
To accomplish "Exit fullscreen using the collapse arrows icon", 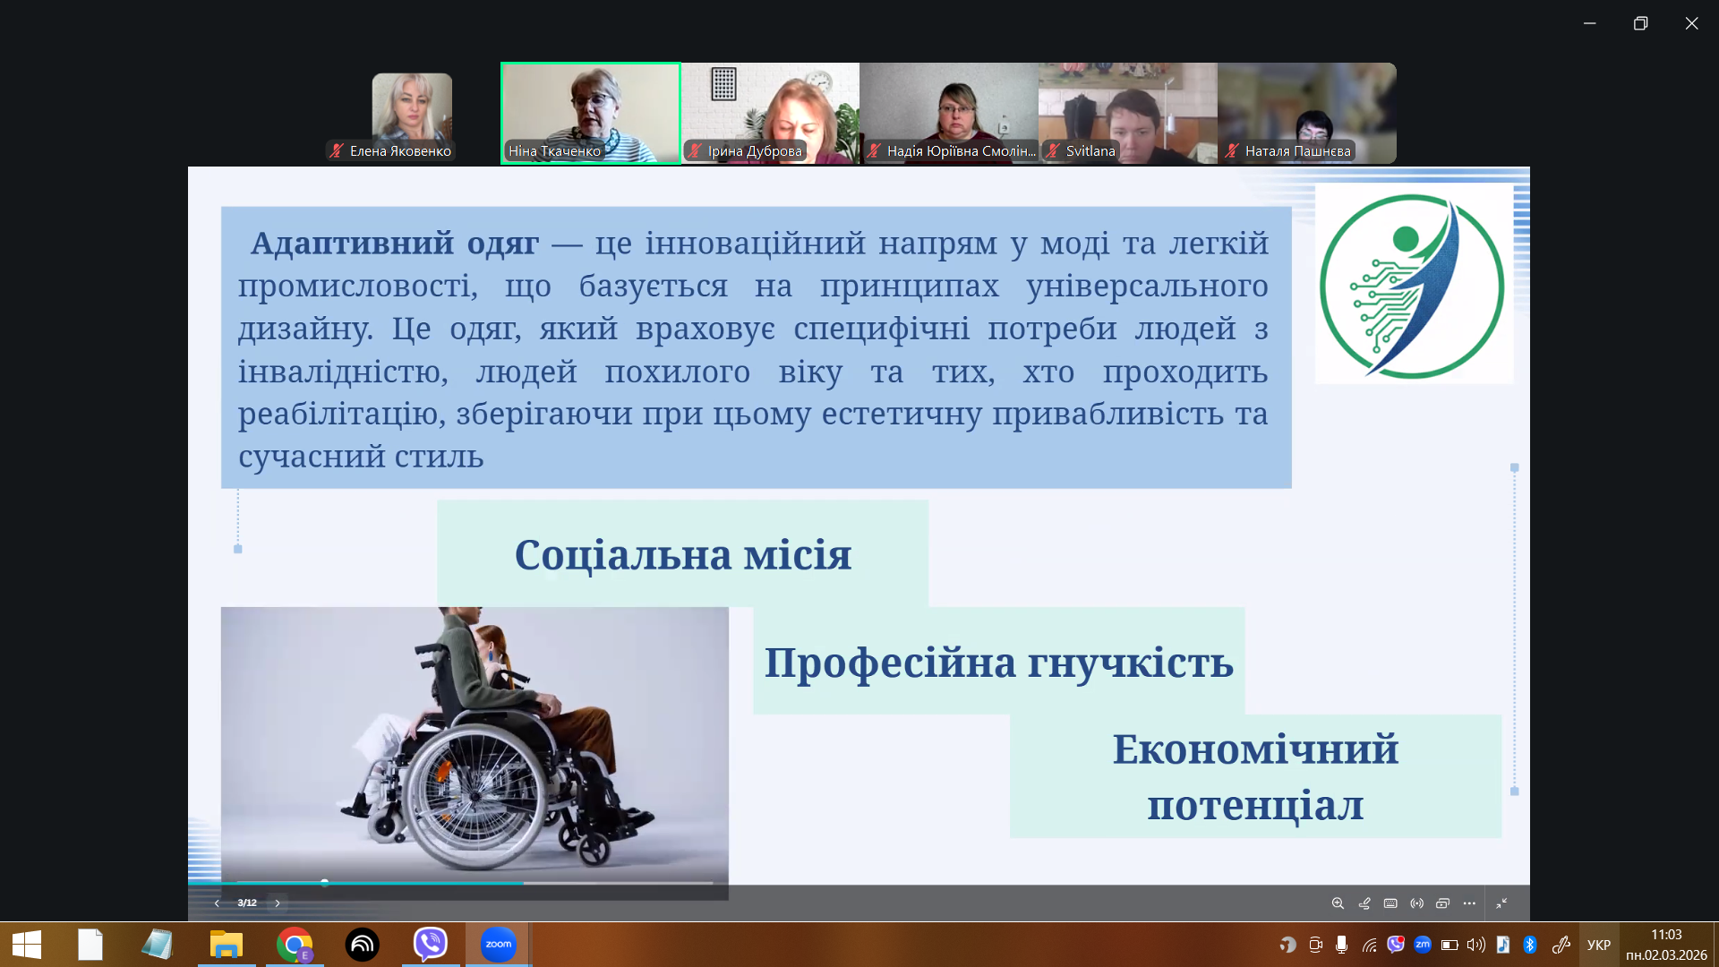I will click(1502, 903).
